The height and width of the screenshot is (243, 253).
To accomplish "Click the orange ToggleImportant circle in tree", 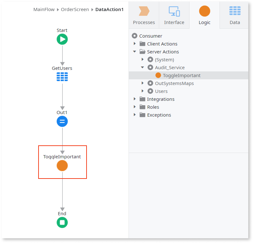I will [x=158, y=76].
